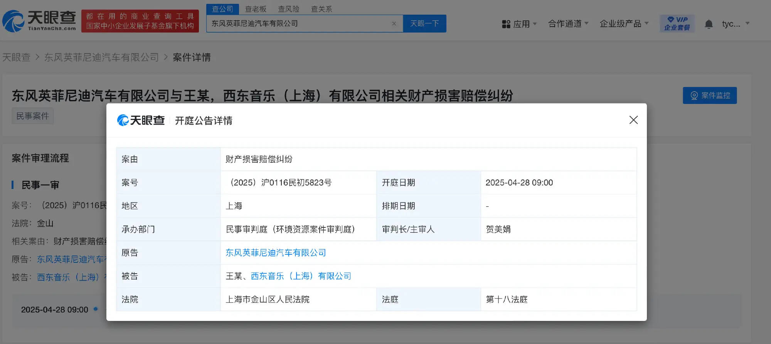Viewport: 771px width, 344px height.
Task: Expand the 企业级产品 dropdown
Action: [x=624, y=23]
